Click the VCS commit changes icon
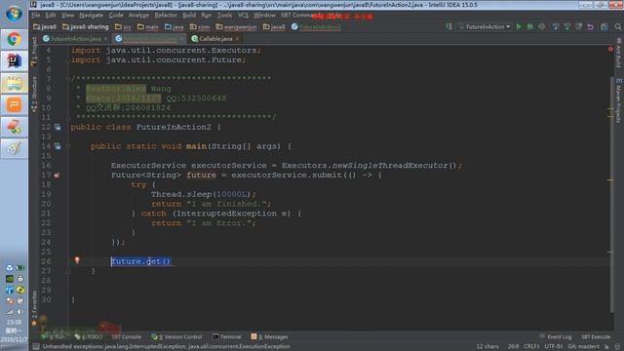This screenshot has height=351, width=624. [x=567, y=26]
